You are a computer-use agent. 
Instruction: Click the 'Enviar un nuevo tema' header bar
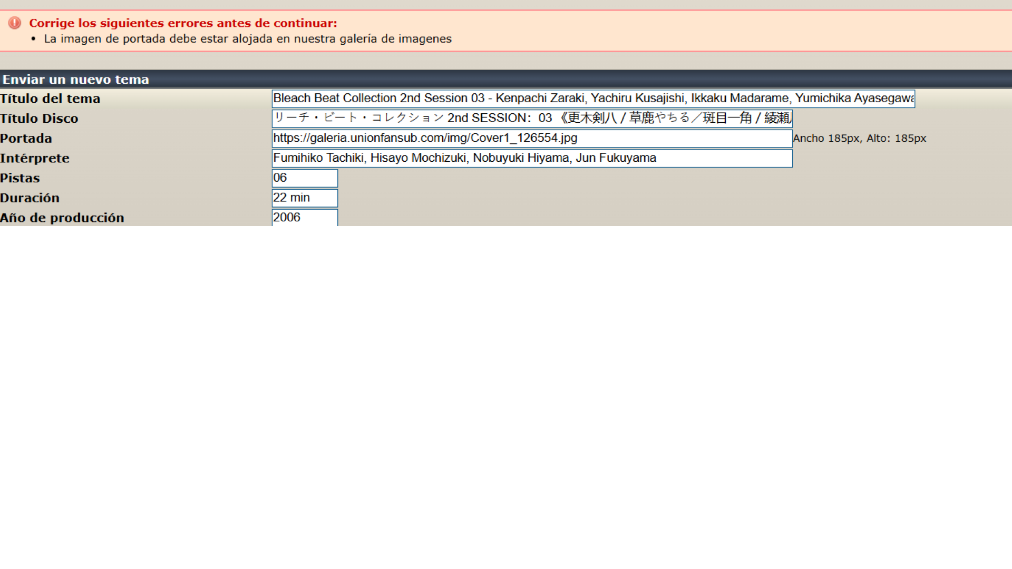click(76, 80)
